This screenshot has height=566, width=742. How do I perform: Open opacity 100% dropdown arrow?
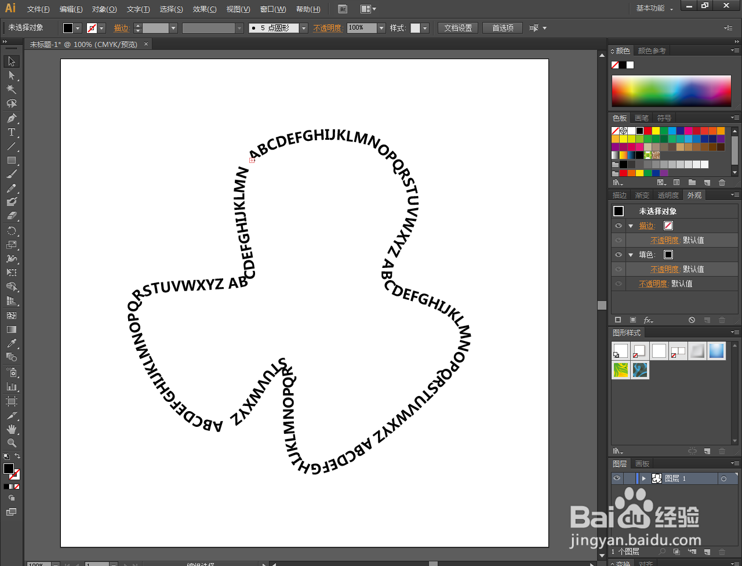pyautogui.click(x=381, y=28)
